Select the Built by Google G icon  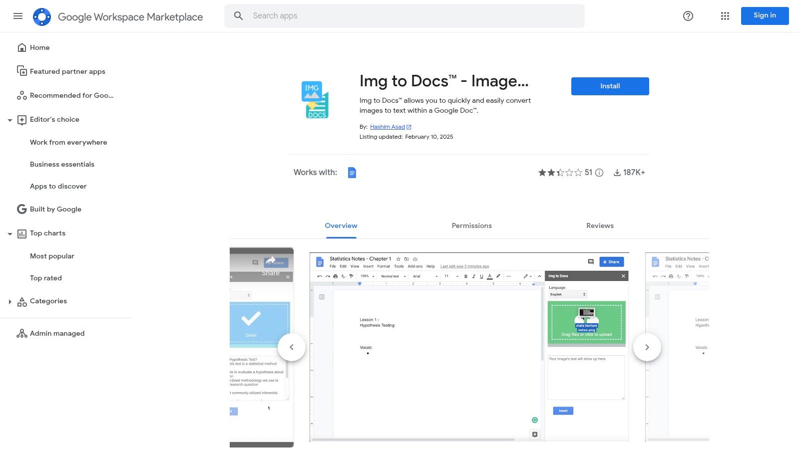point(21,209)
